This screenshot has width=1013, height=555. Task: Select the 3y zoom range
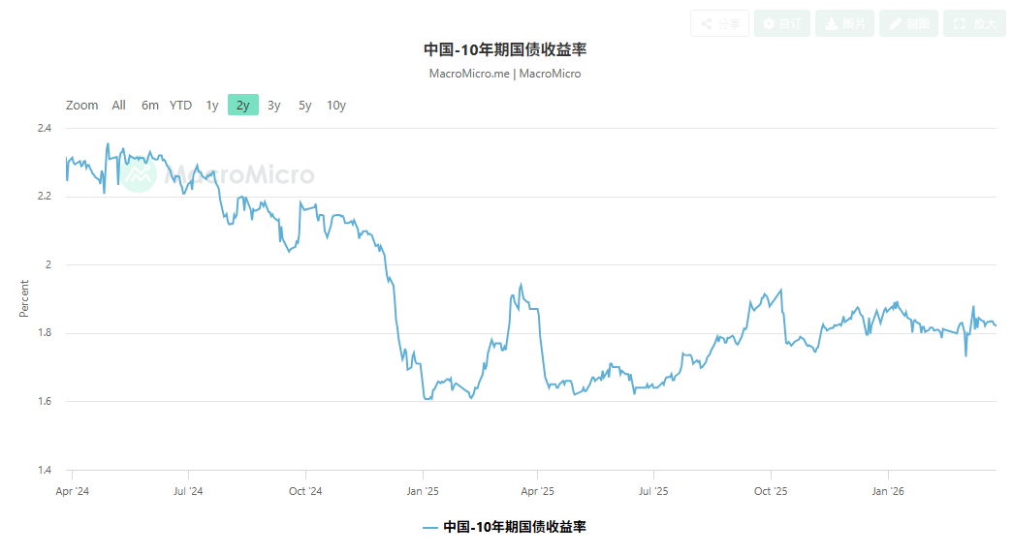274,106
